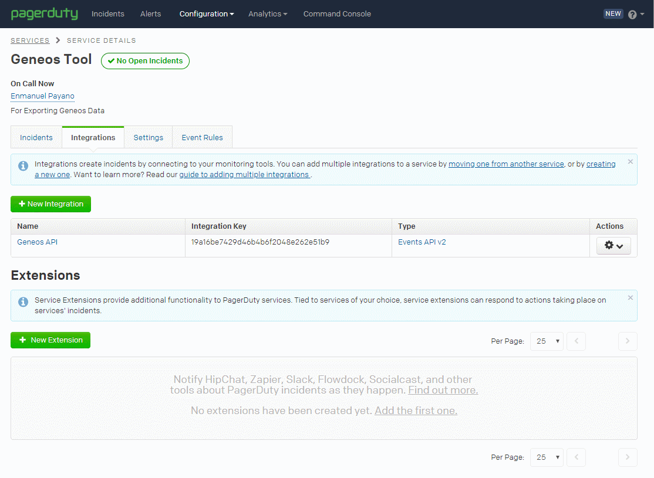Click 'Add the first one.' link
654x478 pixels.
[x=416, y=411]
